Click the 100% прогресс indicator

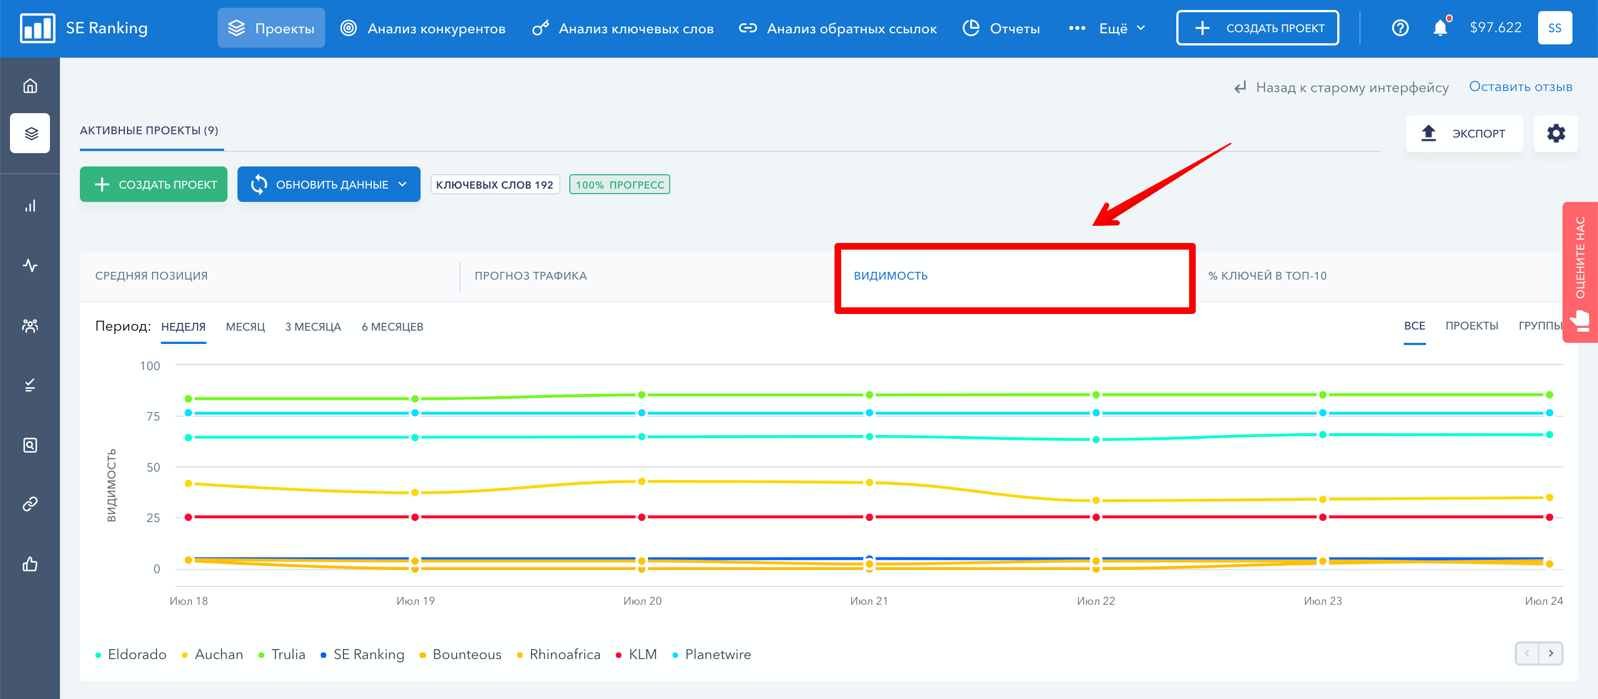pos(619,184)
